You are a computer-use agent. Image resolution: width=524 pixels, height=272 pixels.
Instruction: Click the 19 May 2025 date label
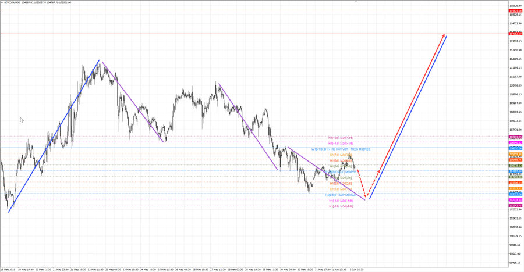pos(8,269)
